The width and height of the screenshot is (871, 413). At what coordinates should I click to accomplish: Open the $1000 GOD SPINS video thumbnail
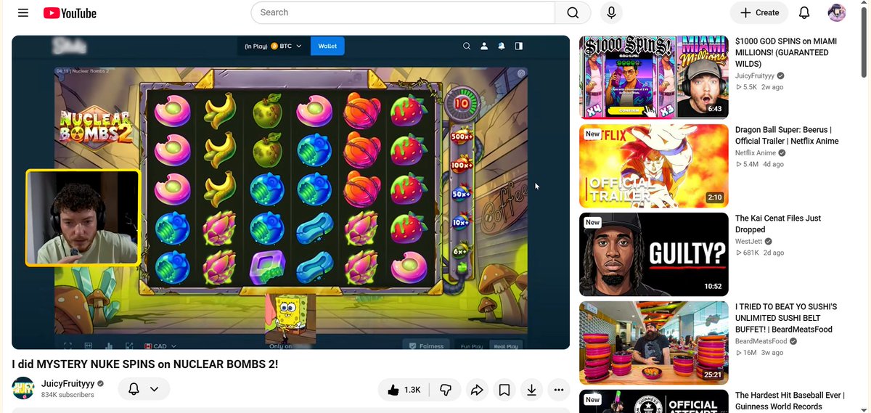[653, 78]
